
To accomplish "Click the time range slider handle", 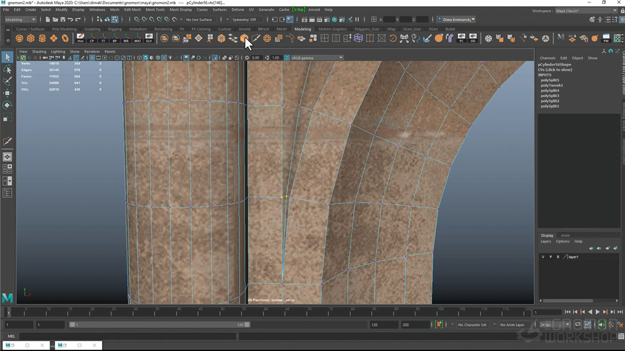I will [73, 325].
